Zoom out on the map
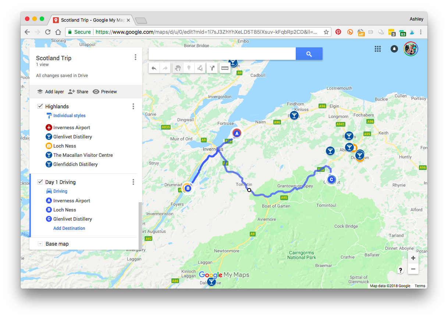Screen dimensions: 448x318 click(x=413, y=269)
